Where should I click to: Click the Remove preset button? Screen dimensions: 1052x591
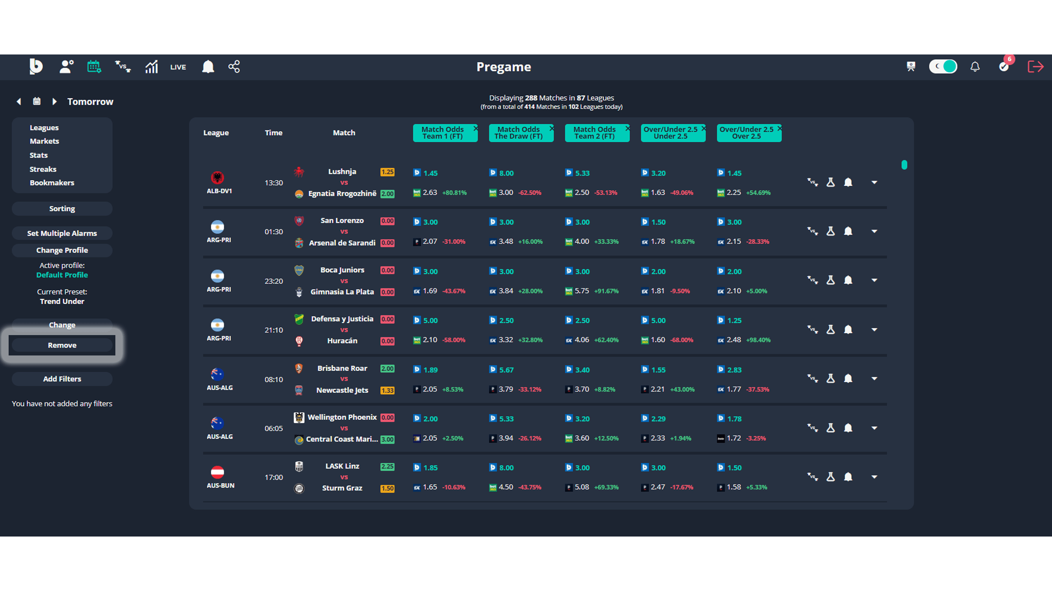pos(62,344)
